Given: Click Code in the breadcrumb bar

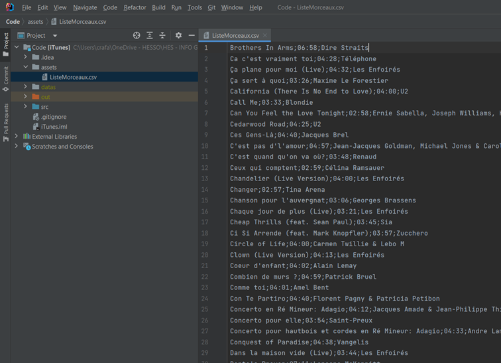Looking at the screenshot, I should (13, 22).
